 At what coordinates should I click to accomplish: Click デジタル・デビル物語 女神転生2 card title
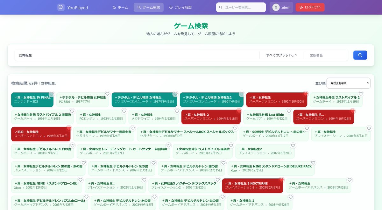[209, 98]
